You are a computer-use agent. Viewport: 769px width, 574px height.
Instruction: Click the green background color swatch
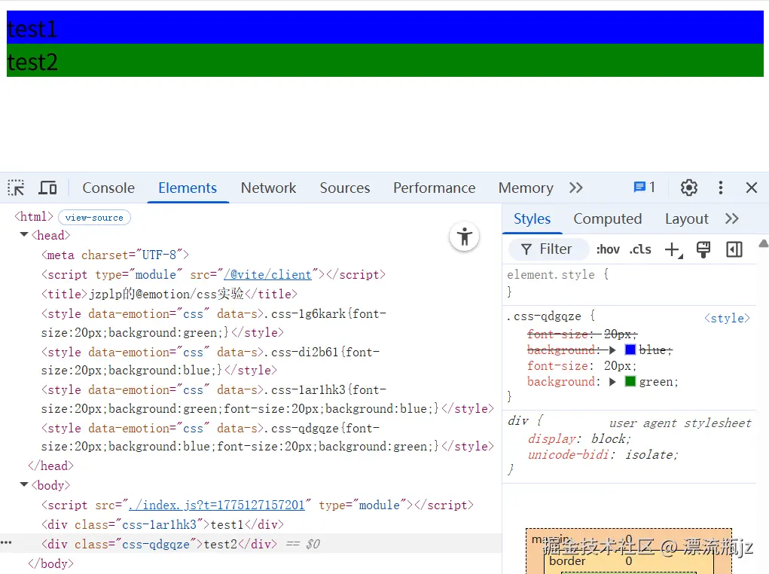pyautogui.click(x=629, y=382)
